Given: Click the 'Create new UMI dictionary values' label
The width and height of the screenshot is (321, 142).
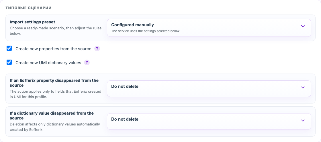Looking at the screenshot, I should (48, 63).
